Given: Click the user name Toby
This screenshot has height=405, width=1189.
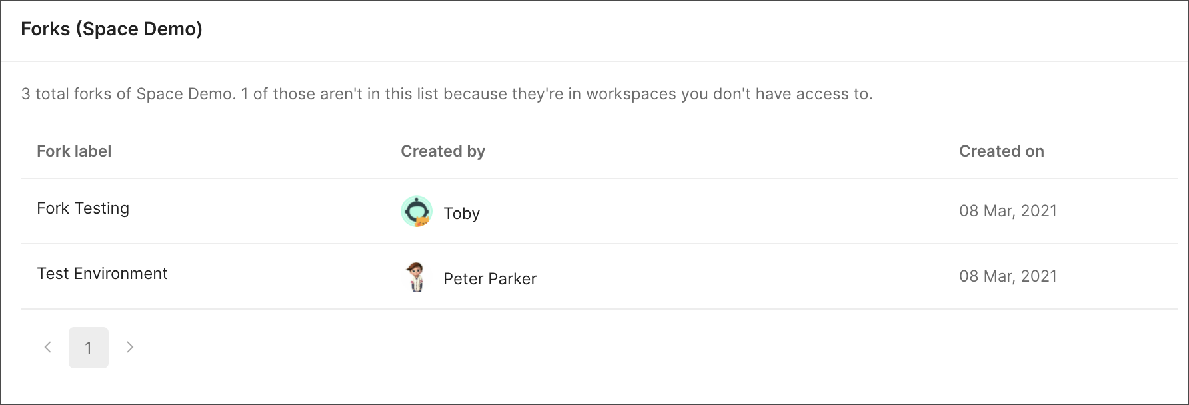Looking at the screenshot, I should [x=461, y=214].
